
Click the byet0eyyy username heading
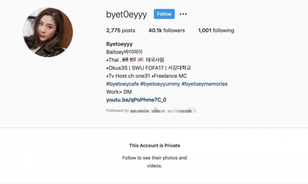coord(127,14)
